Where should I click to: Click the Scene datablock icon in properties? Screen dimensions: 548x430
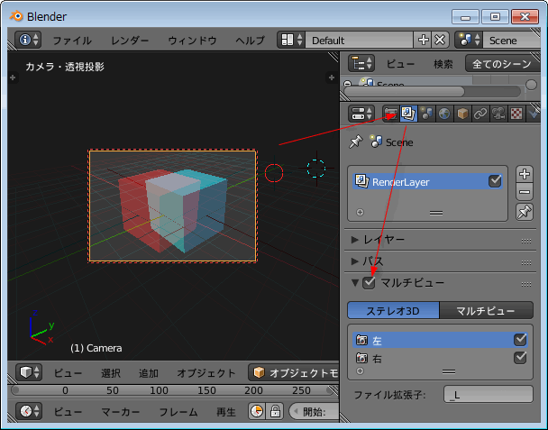[x=376, y=142]
